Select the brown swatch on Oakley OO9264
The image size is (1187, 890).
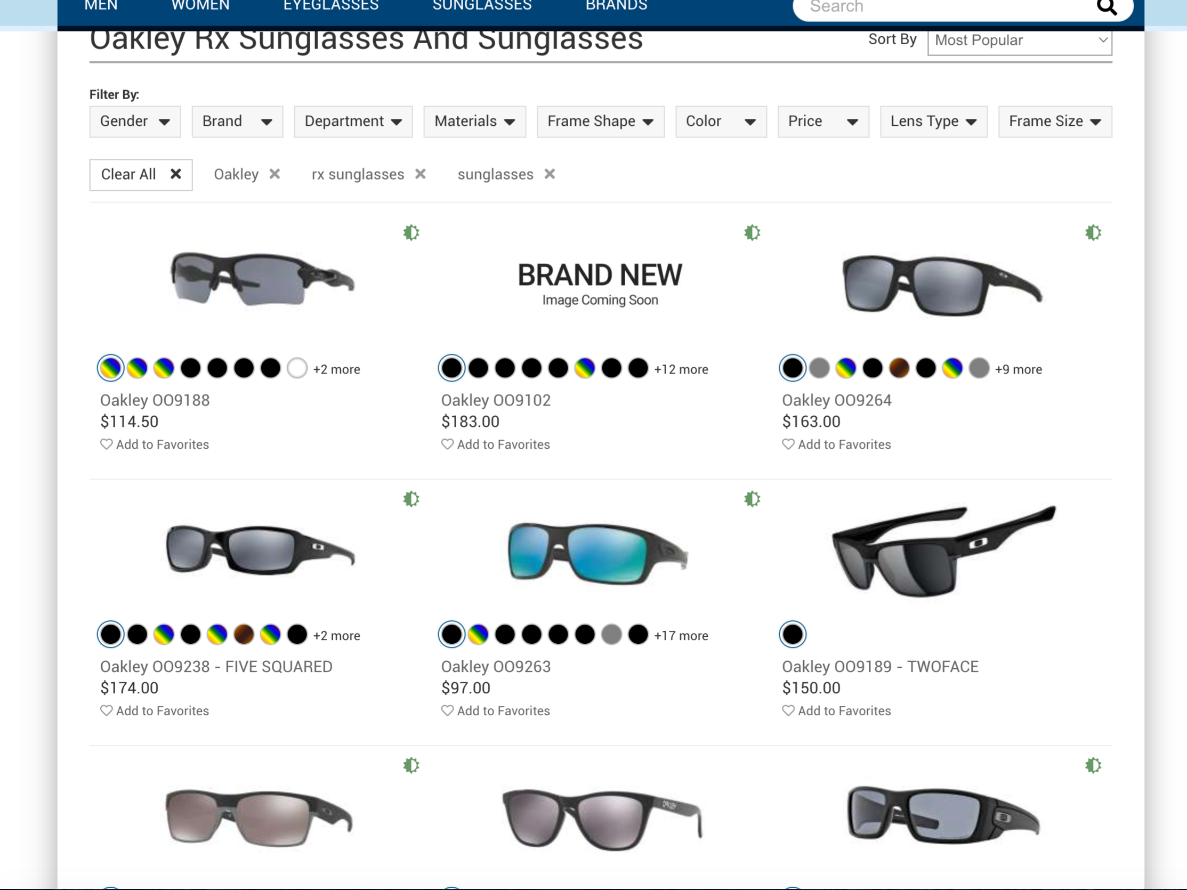click(x=899, y=368)
